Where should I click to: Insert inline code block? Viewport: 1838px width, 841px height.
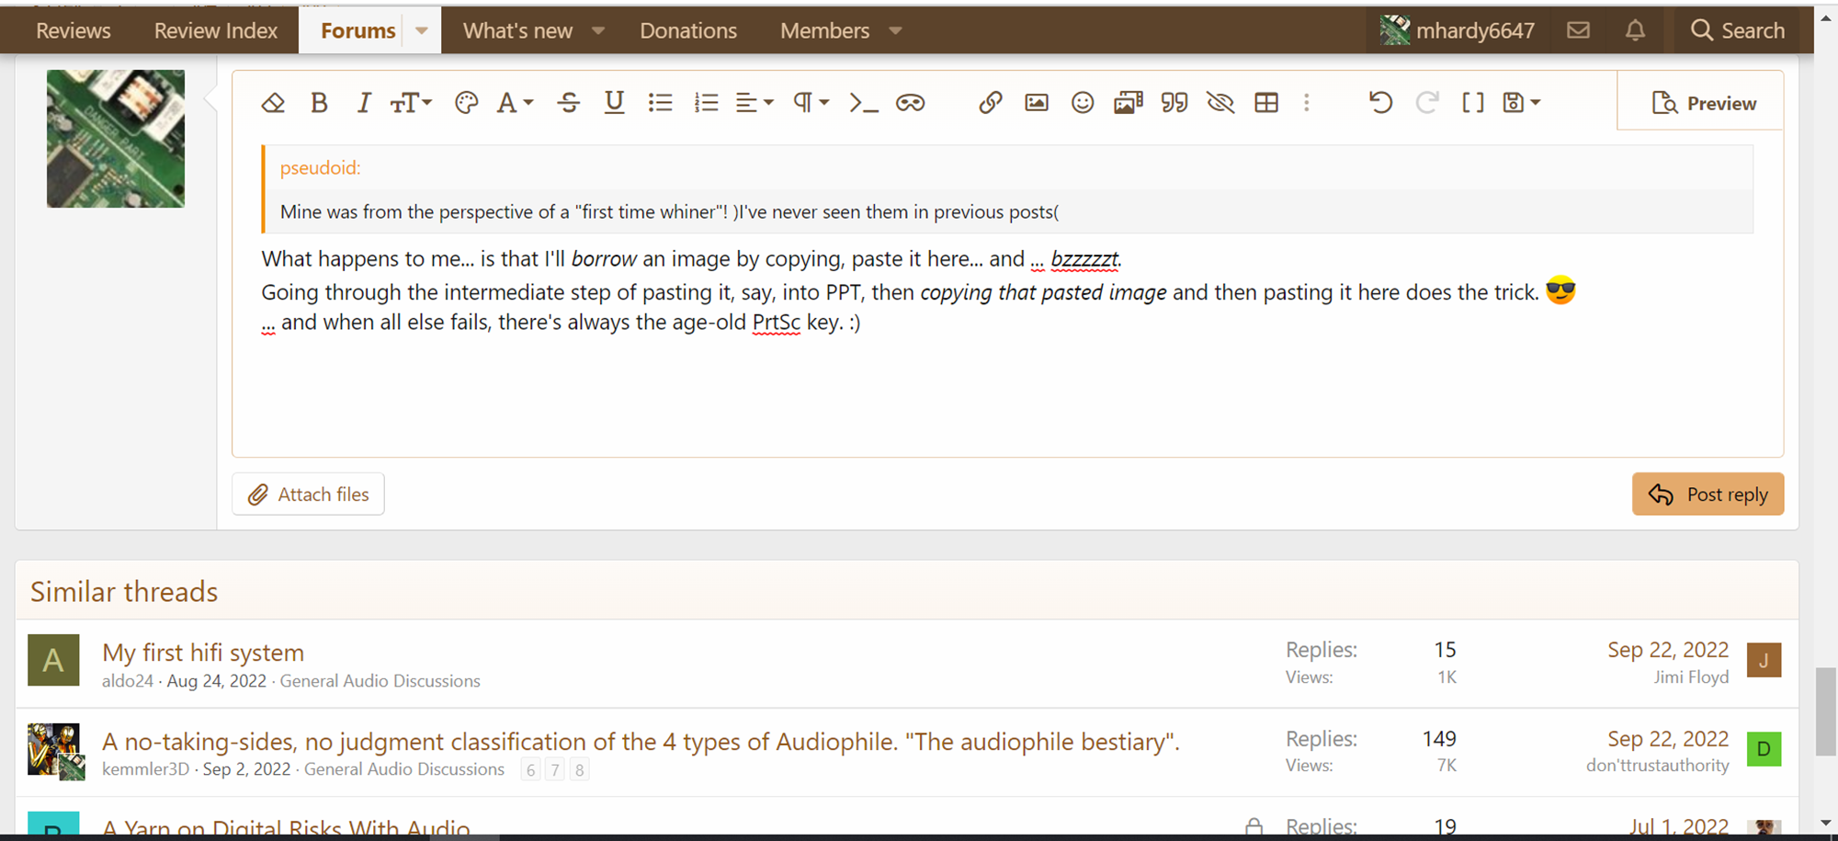tap(864, 103)
